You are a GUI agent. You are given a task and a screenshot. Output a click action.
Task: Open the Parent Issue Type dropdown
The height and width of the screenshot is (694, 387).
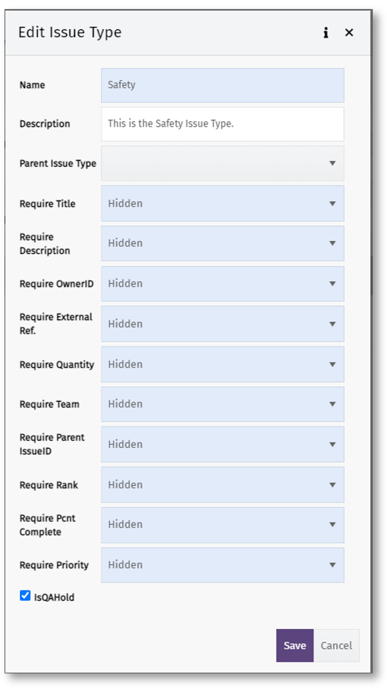[x=222, y=163]
